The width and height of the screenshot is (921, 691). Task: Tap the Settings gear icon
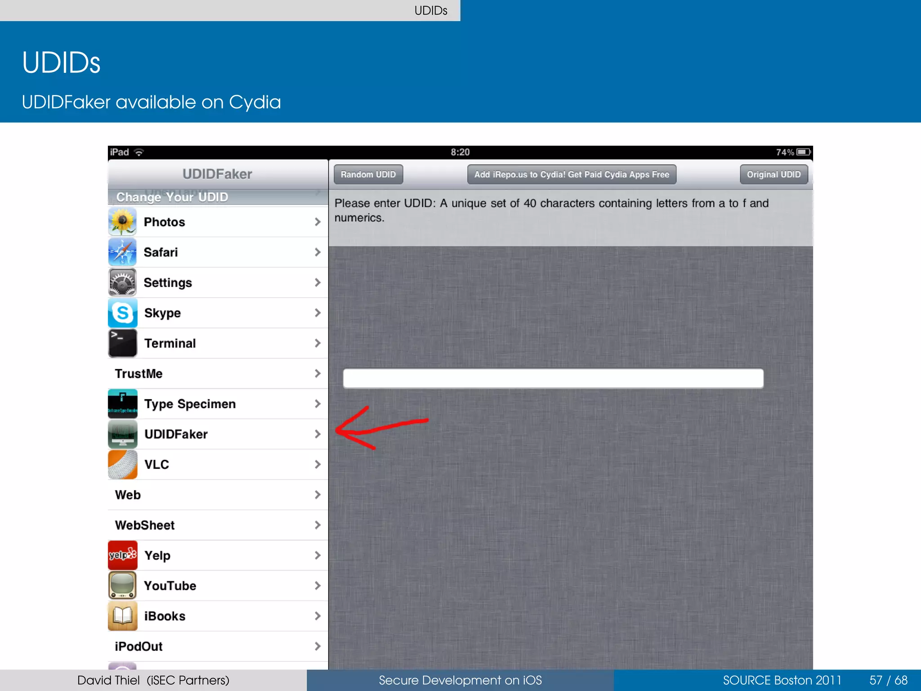(122, 283)
